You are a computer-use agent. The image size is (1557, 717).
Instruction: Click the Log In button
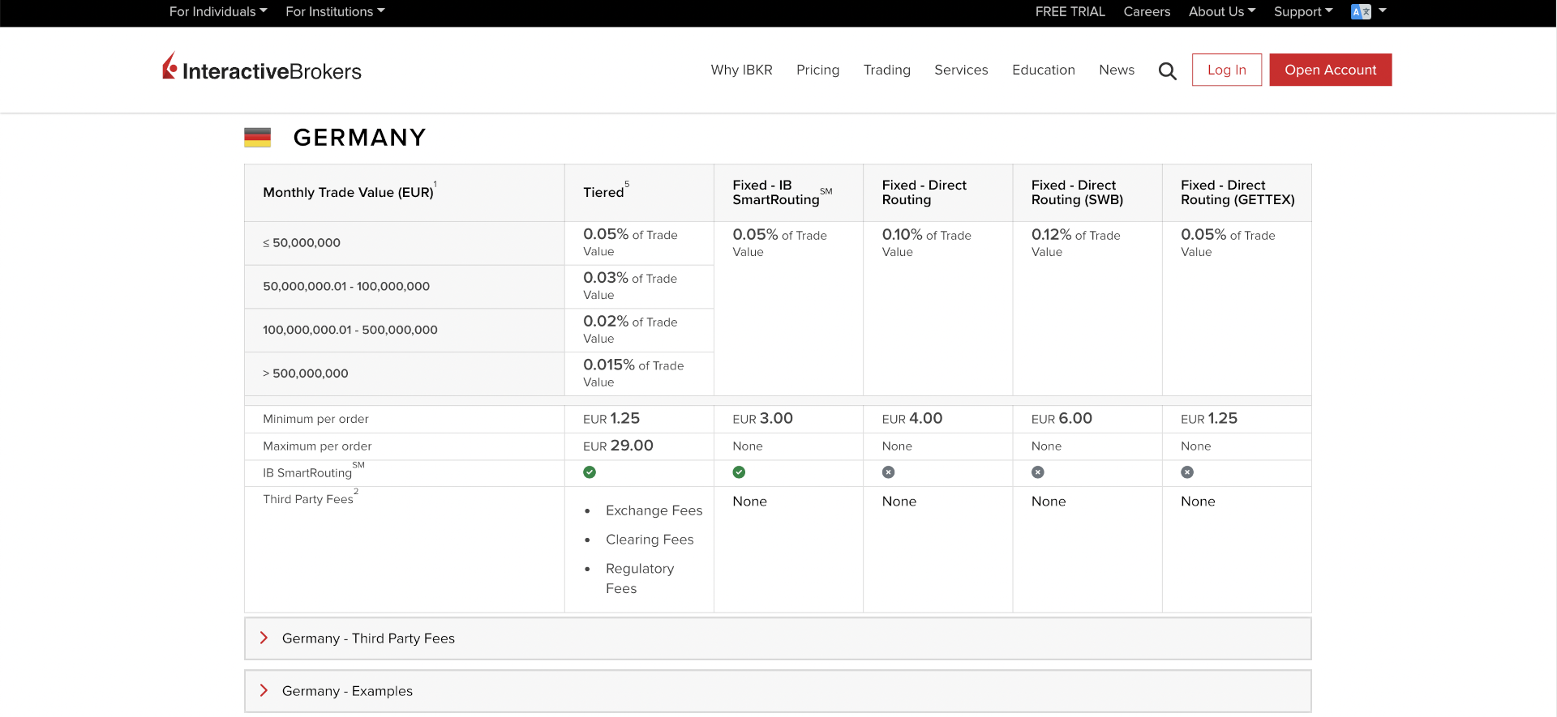click(1226, 70)
